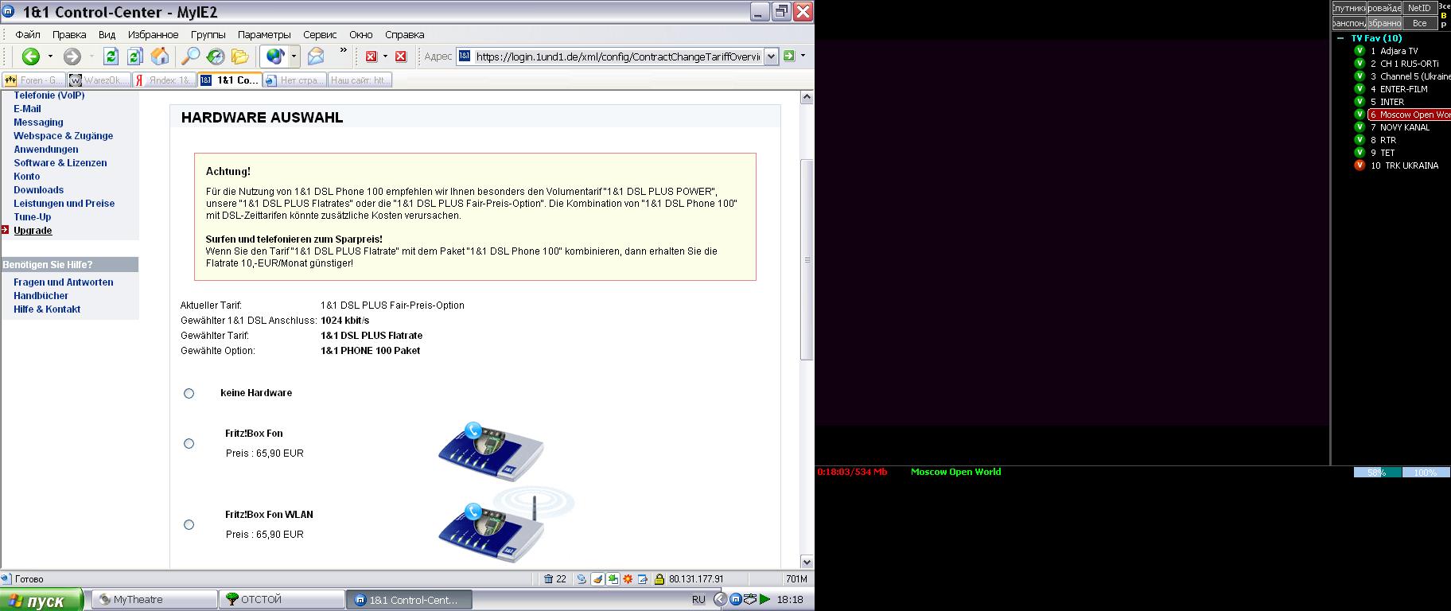The width and height of the screenshot is (1451, 611).
Task: Select the Fritz!Box Fon radio button
Action: [189, 444]
